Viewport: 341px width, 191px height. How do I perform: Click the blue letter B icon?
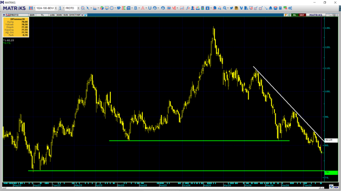pyautogui.click(x=136, y=8)
